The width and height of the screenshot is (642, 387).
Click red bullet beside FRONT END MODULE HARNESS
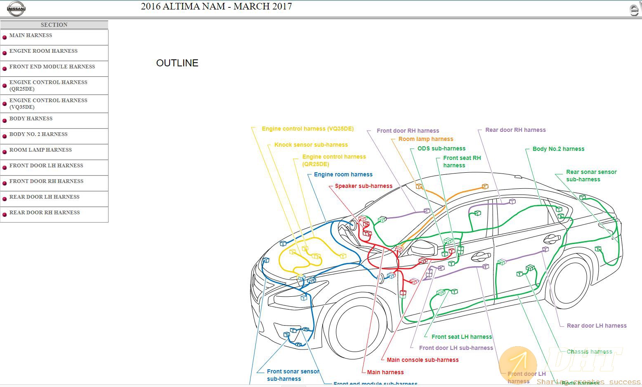[5, 69]
